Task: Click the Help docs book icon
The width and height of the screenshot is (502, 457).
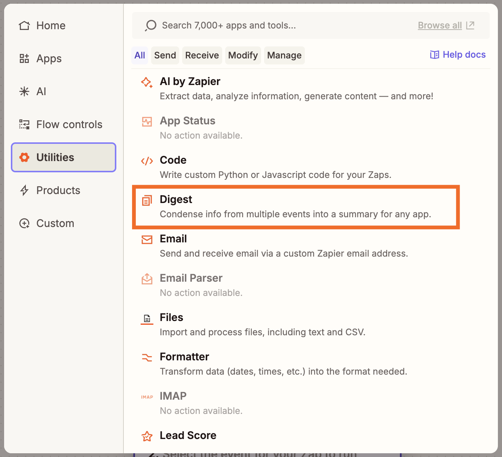Action: (434, 55)
